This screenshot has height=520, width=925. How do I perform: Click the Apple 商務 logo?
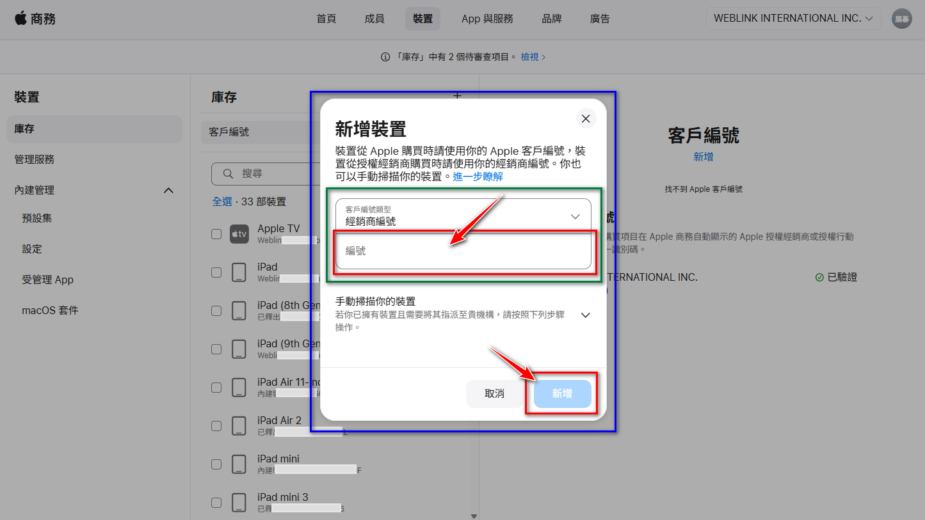(35, 19)
